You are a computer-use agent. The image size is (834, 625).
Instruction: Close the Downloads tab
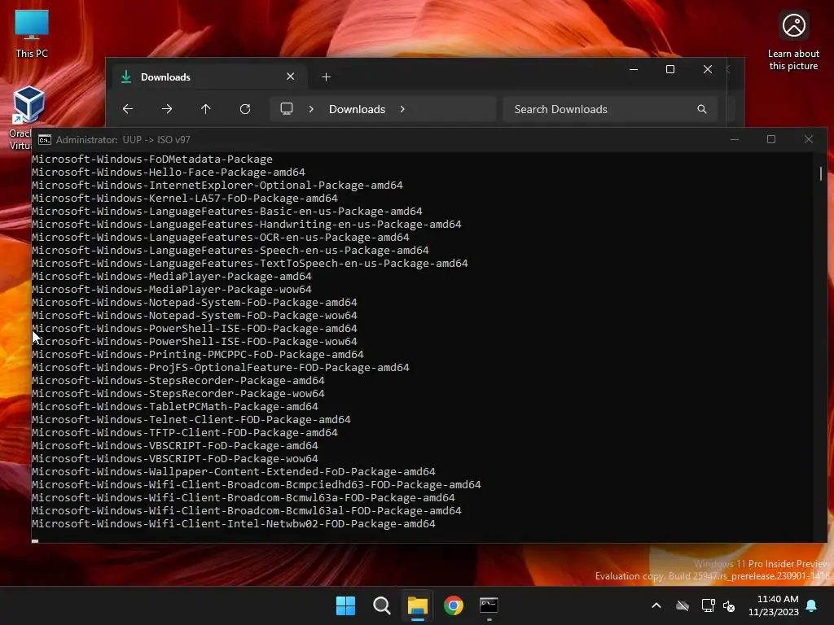coord(291,76)
